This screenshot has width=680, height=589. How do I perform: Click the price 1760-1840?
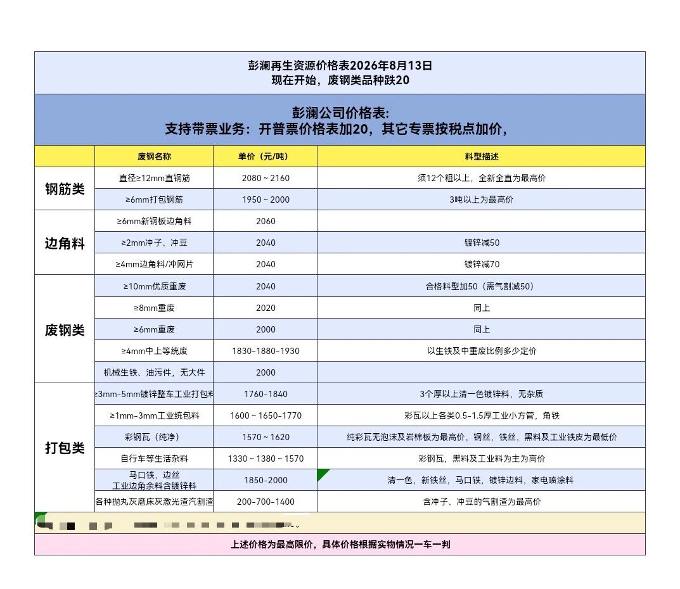tap(265, 394)
